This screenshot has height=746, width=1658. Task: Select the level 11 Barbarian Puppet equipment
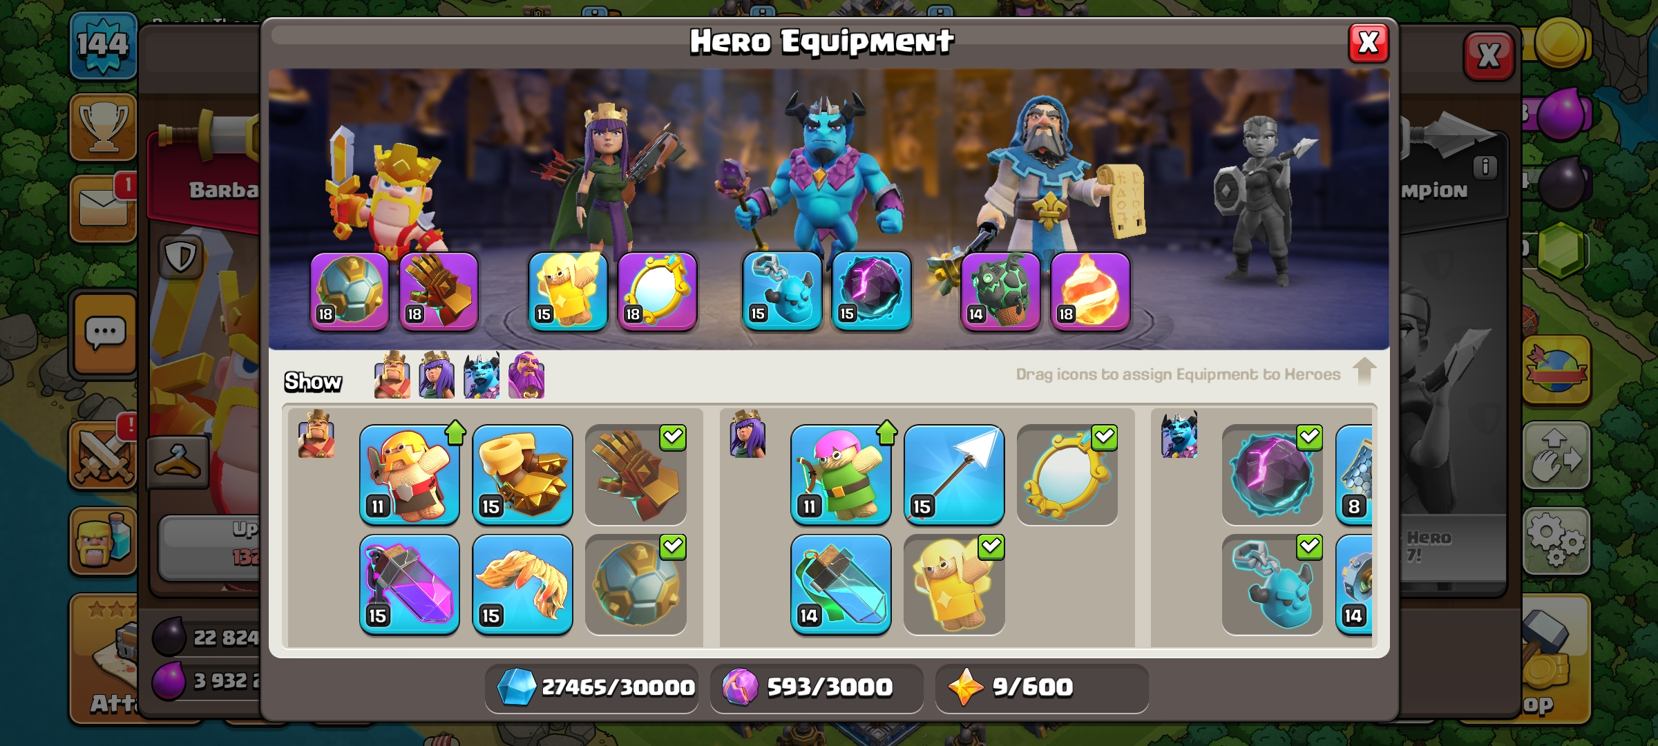pyautogui.click(x=410, y=475)
